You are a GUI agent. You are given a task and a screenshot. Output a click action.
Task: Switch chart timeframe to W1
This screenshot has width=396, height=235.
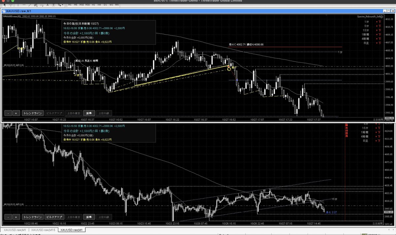coord(111,5)
